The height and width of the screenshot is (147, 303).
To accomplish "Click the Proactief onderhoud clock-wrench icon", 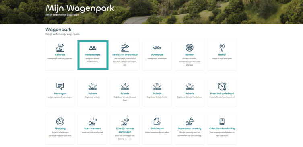I will click(x=222, y=87).
